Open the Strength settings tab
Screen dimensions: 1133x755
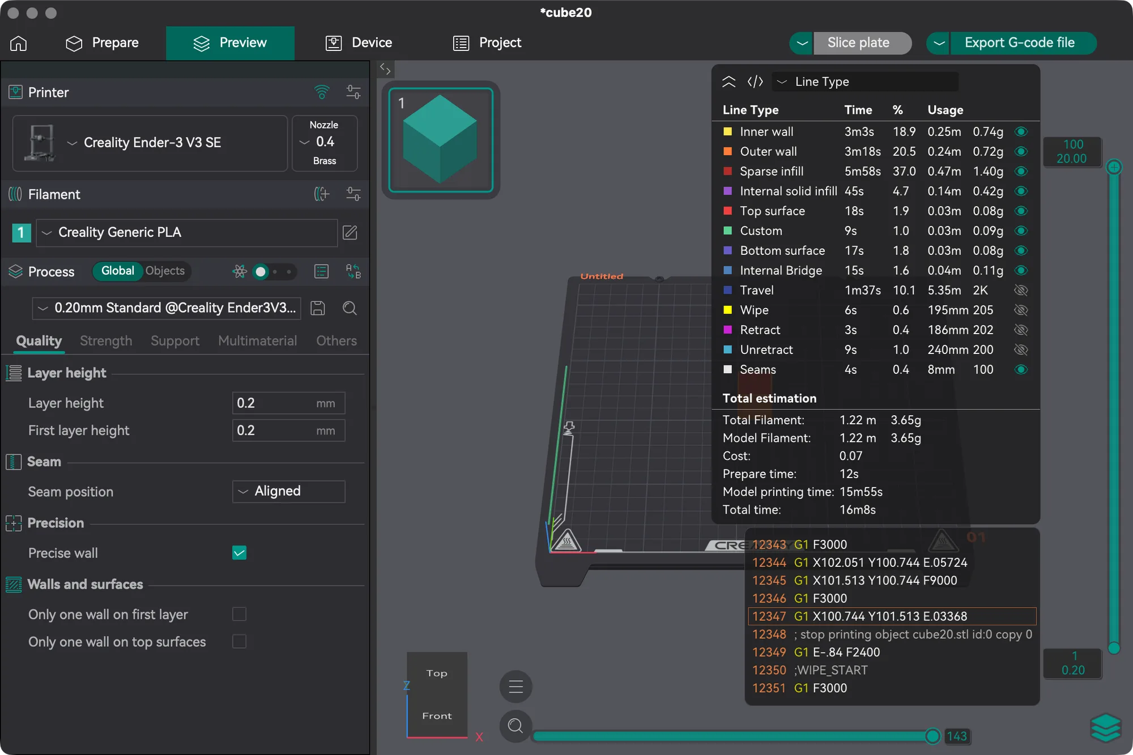coord(106,341)
